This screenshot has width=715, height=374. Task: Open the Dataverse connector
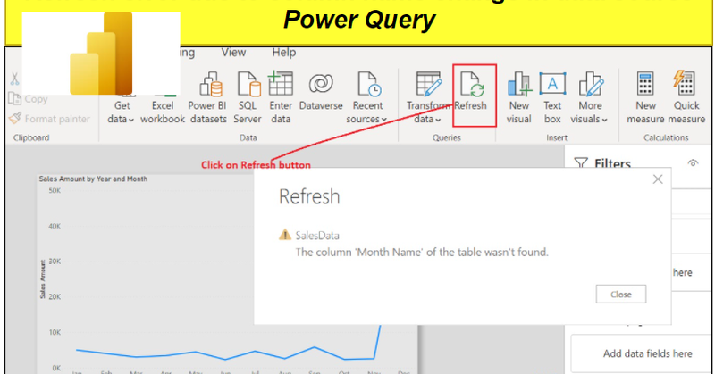(321, 91)
